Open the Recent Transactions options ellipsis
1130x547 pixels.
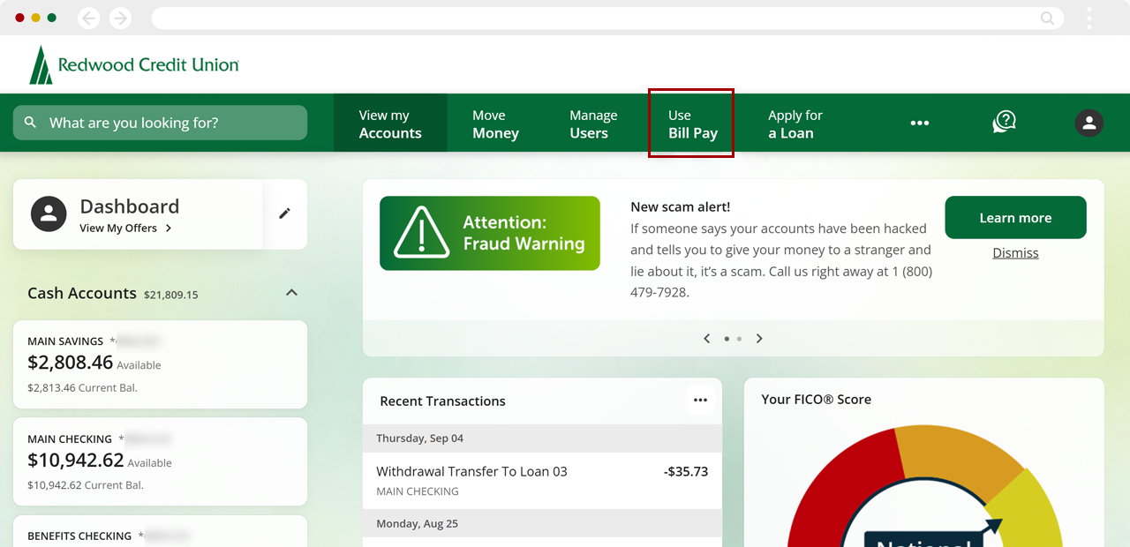[x=700, y=400]
